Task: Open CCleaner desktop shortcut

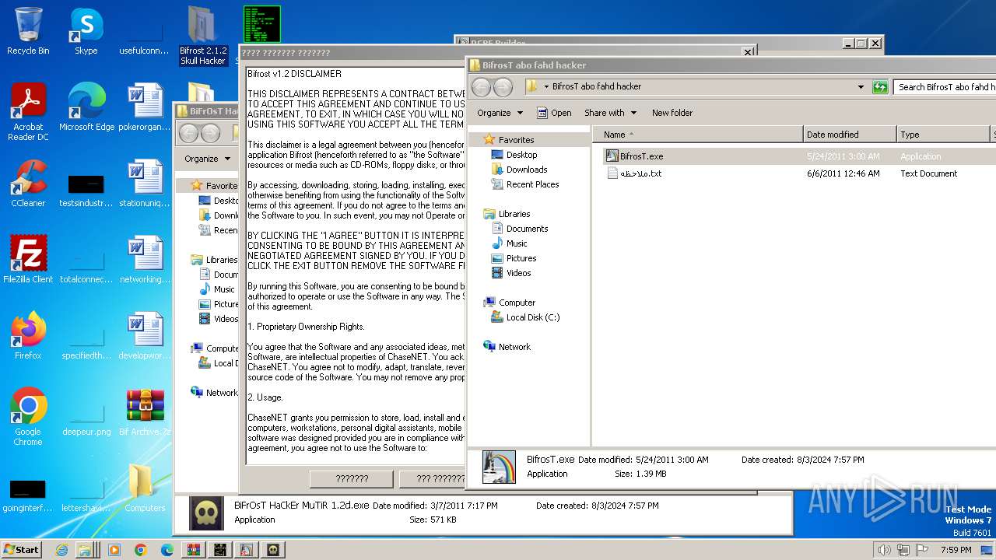Action: [x=28, y=183]
